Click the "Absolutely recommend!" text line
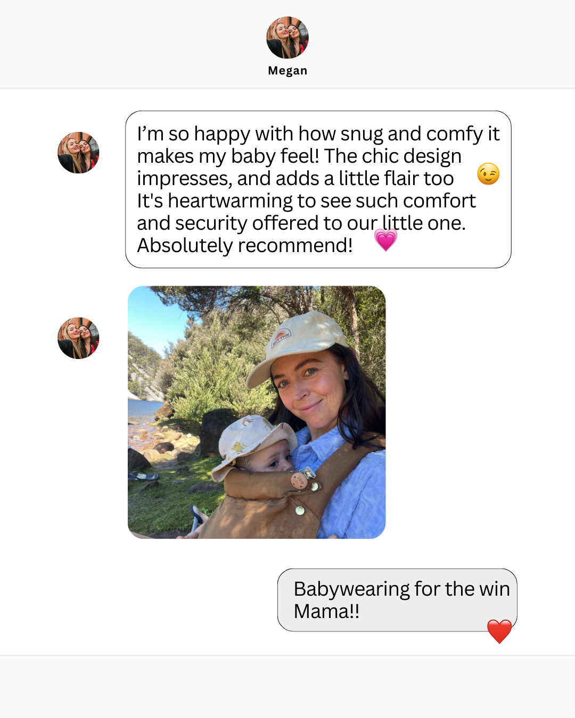Image resolution: width=575 pixels, height=718 pixels. 245,246
